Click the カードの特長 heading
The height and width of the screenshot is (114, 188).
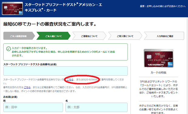coord(158,73)
